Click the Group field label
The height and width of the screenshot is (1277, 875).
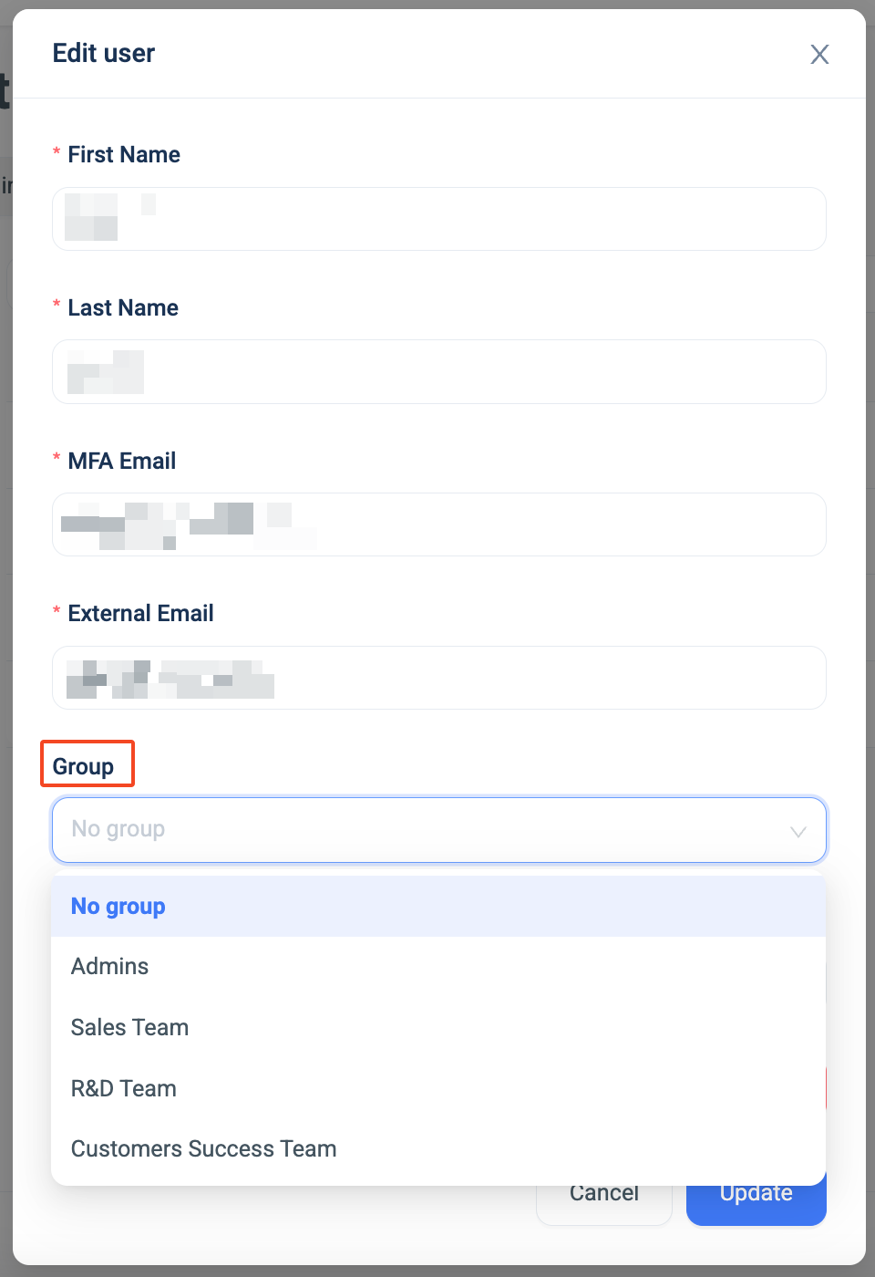point(83,766)
